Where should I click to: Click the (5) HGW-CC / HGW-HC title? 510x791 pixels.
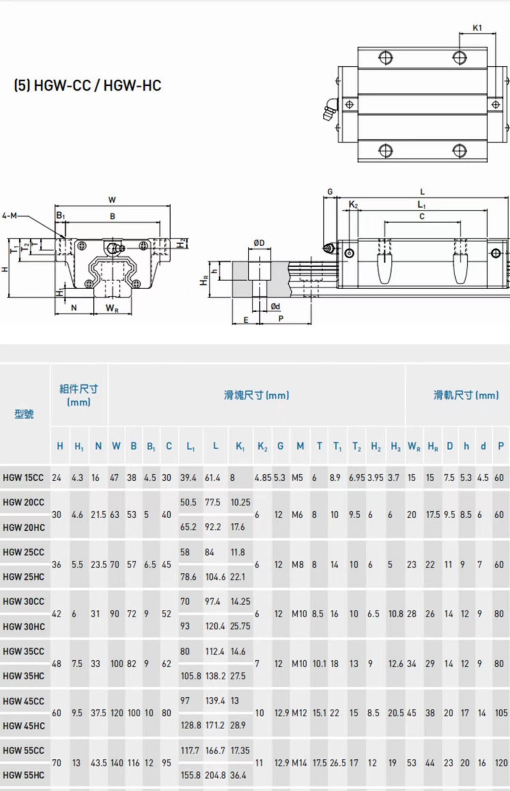pos(87,85)
